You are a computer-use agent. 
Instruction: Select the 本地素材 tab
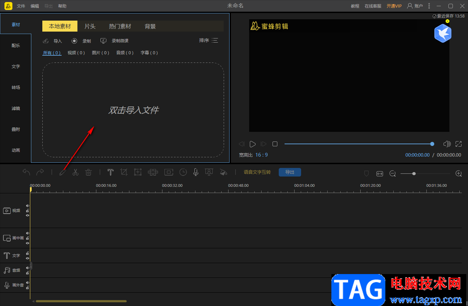pos(60,26)
